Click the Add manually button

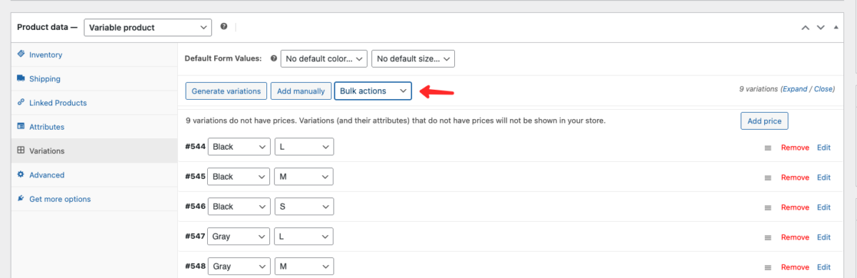point(301,91)
